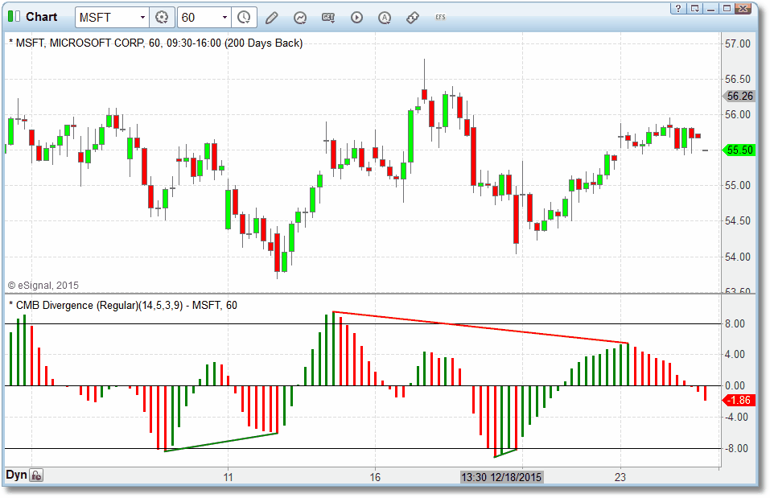
Task: Minimize the chart window
Action: click(710, 8)
